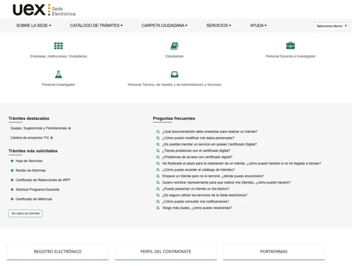Open the Portafirmas tile
The width and height of the screenshot is (352, 266).
274,252
